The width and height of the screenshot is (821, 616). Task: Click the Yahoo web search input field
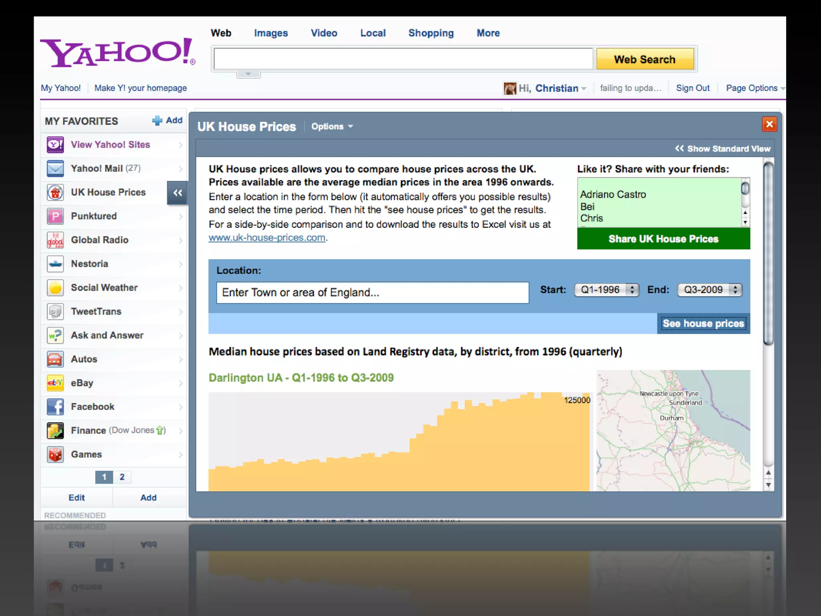click(x=403, y=59)
